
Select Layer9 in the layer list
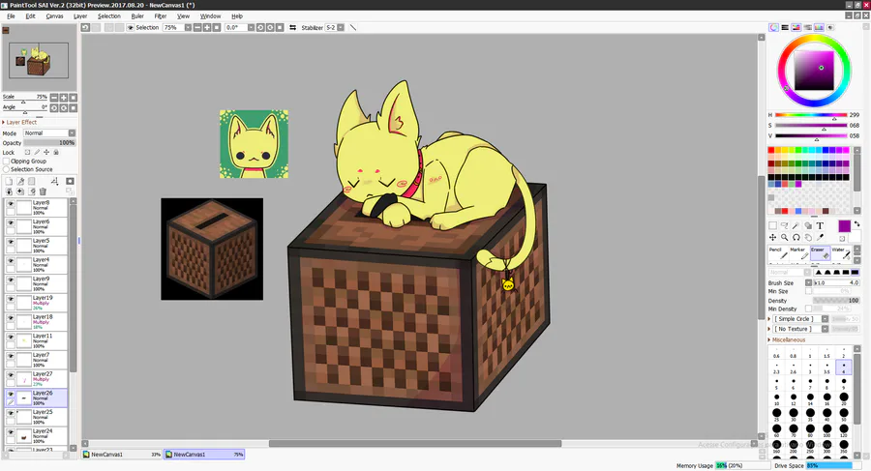pos(37,282)
